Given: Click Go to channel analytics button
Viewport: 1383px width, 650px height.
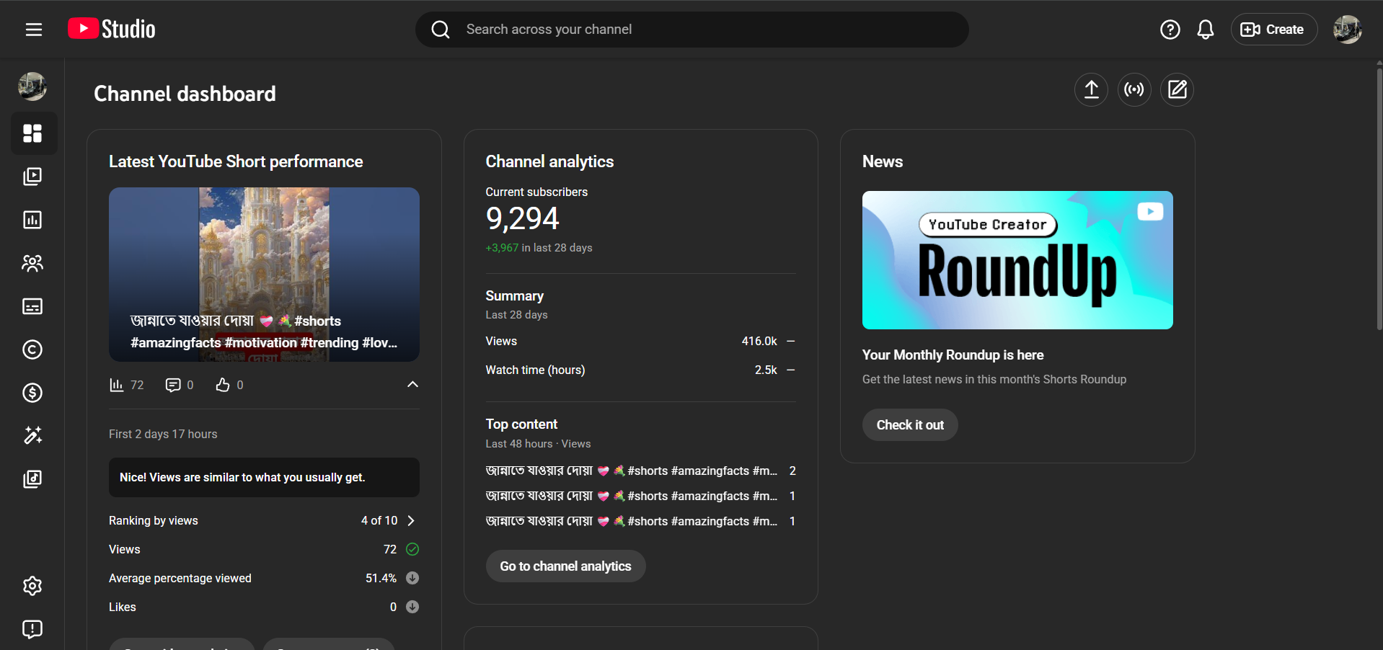Looking at the screenshot, I should point(565,566).
